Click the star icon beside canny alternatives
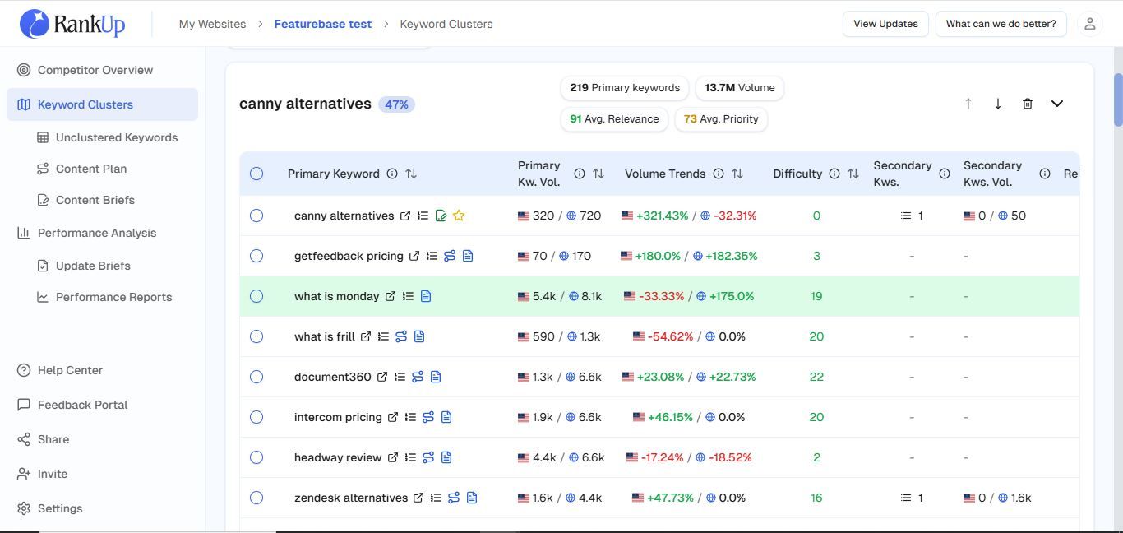The image size is (1123, 533). (459, 216)
